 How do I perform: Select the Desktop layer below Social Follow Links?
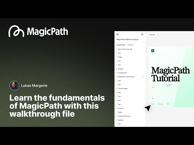point(130,120)
